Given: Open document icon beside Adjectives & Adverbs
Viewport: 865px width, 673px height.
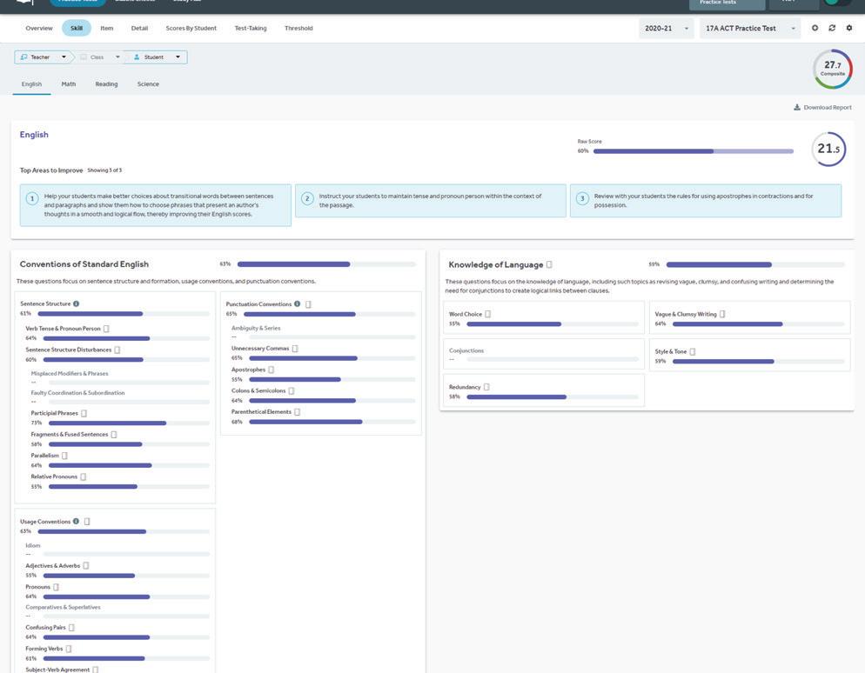Looking at the screenshot, I should [x=86, y=566].
